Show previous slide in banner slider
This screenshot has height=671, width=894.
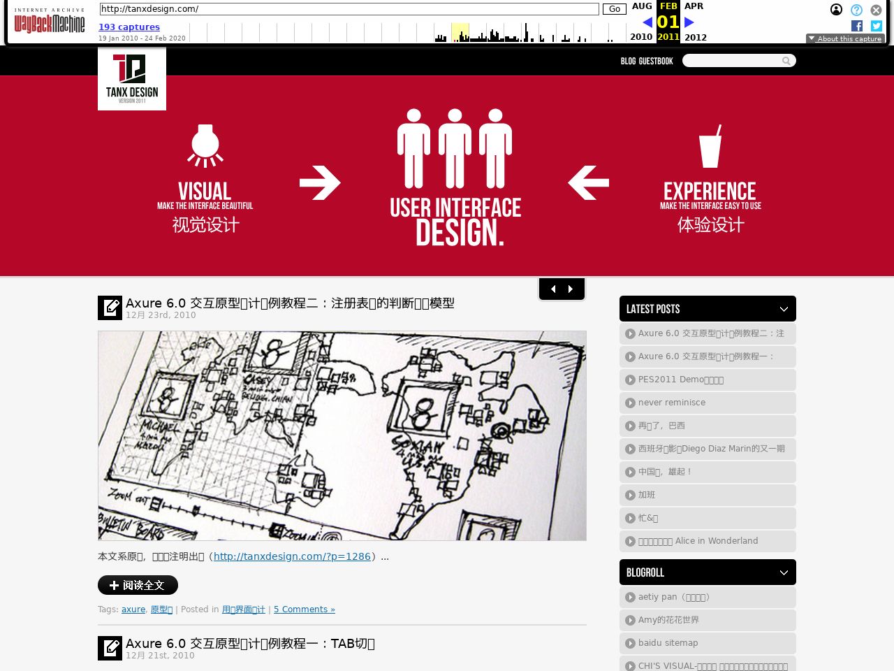(x=553, y=289)
